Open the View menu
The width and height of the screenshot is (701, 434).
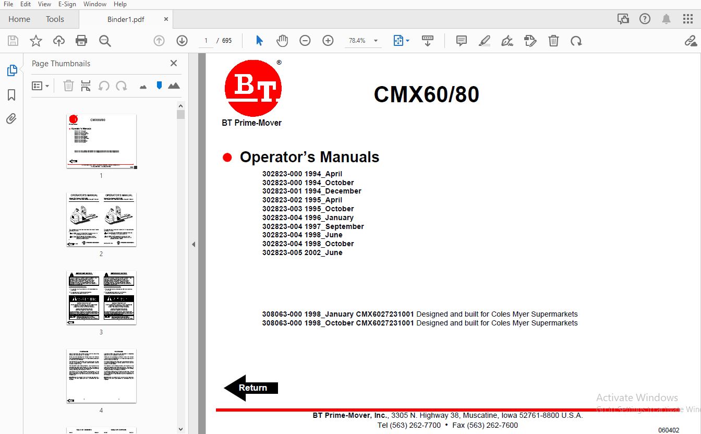[44, 4]
